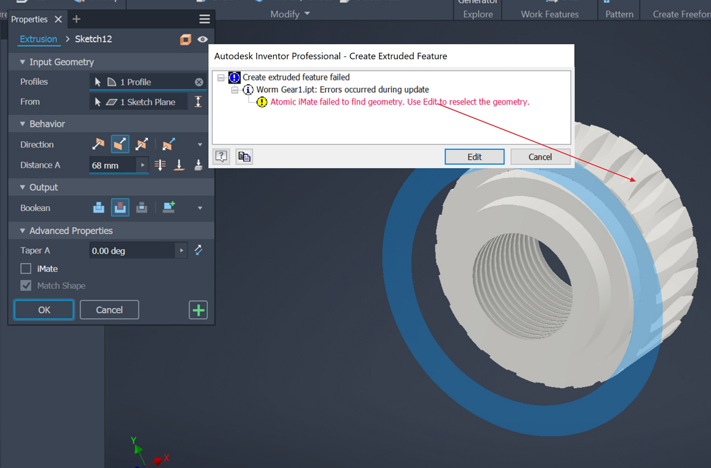
Task: Click the between-faces icon next to From
Action: (x=198, y=101)
